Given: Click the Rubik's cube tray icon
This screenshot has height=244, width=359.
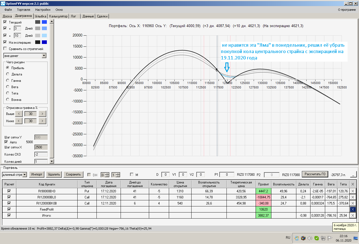Looking at the screenshot, I should point(303,238).
